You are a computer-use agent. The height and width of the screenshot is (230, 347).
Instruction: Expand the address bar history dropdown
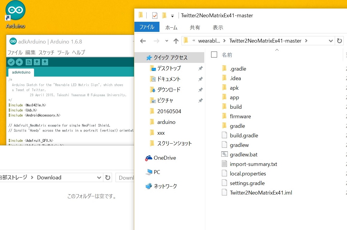(331, 41)
